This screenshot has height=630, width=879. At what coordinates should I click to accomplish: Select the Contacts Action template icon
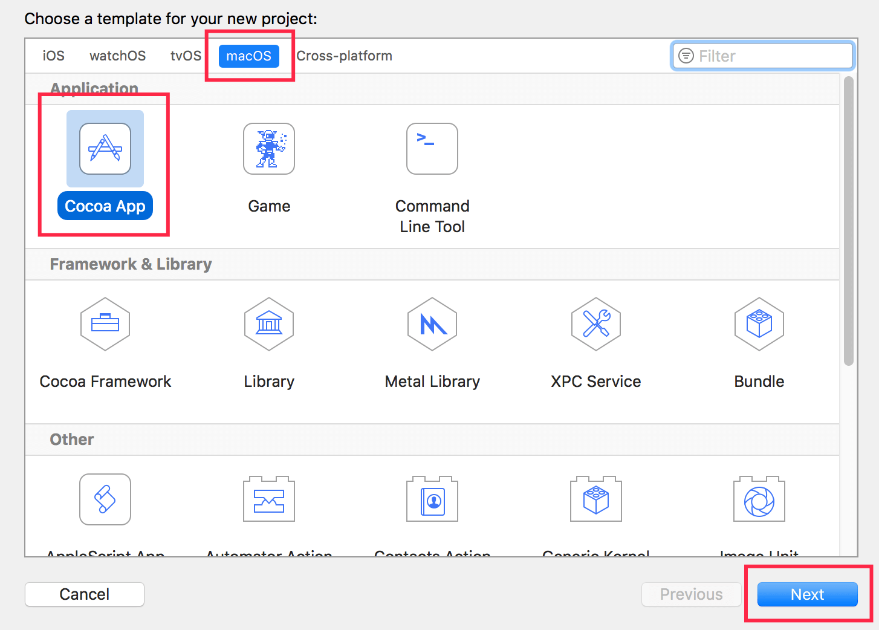(x=432, y=499)
